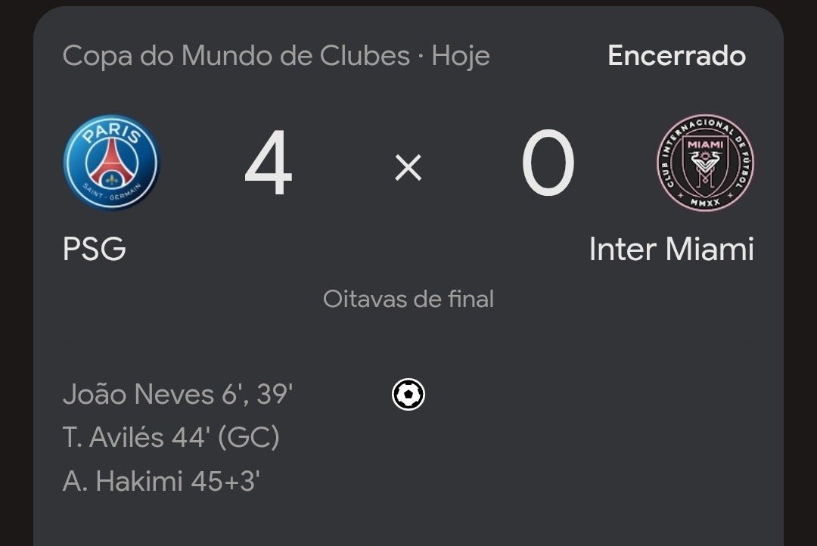
Task: Click the × separator between scores
Action: (408, 168)
